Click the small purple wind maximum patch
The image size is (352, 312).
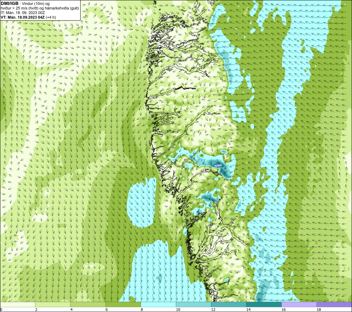tap(218, 165)
